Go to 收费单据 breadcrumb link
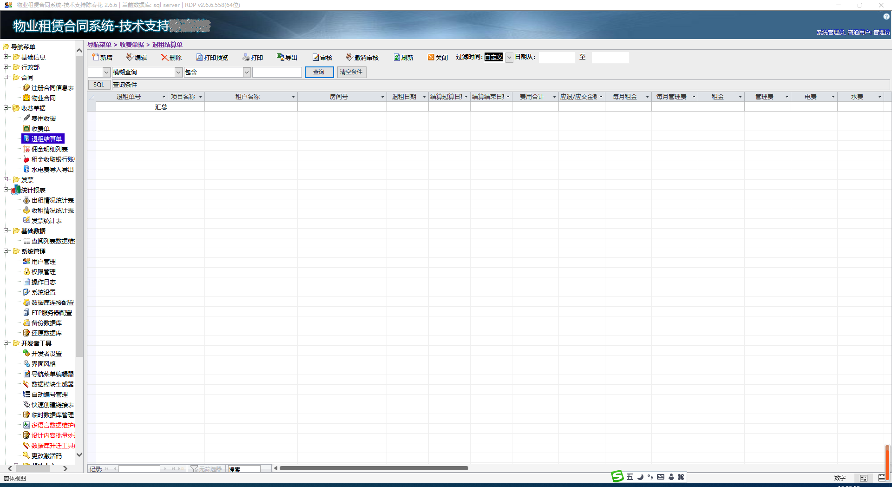892x487 pixels. pos(132,45)
